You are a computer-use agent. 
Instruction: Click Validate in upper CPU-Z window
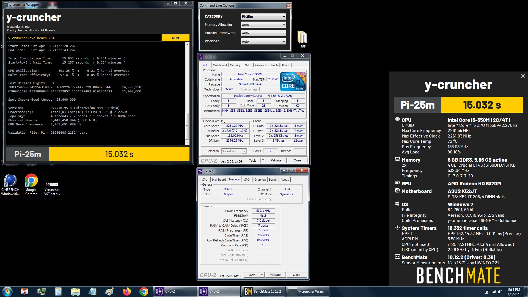pyautogui.click(x=276, y=161)
